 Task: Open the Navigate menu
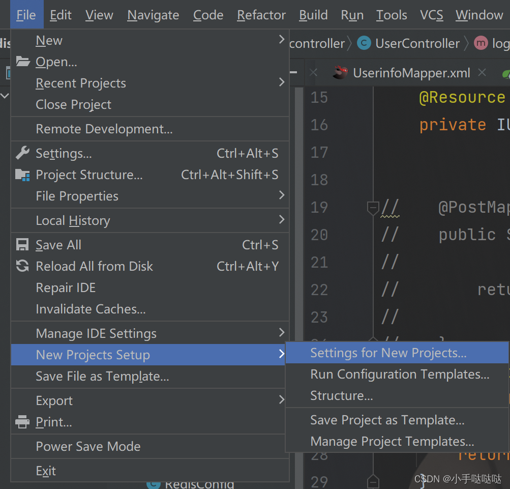(153, 15)
